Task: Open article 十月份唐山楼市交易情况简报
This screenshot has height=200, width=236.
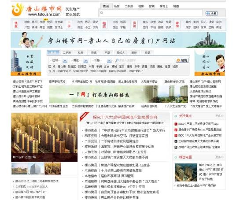Action: click(x=121, y=170)
